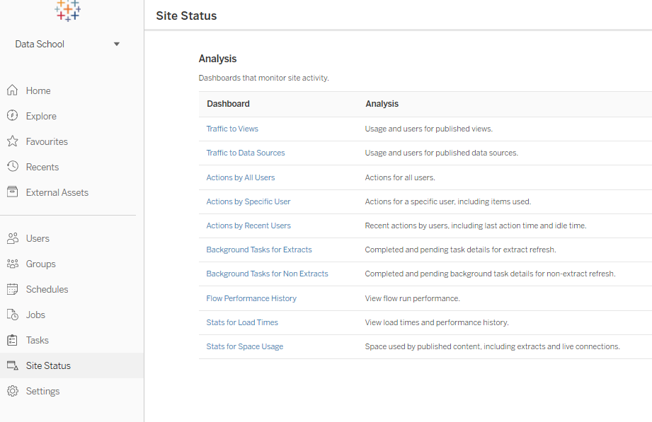Open Background Tasks for Extracts link
The width and height of the screenshot is (652, 422).
(259, 250)
